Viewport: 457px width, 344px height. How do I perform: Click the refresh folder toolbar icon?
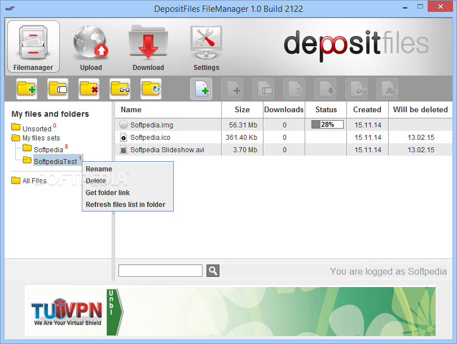[151, 89]
